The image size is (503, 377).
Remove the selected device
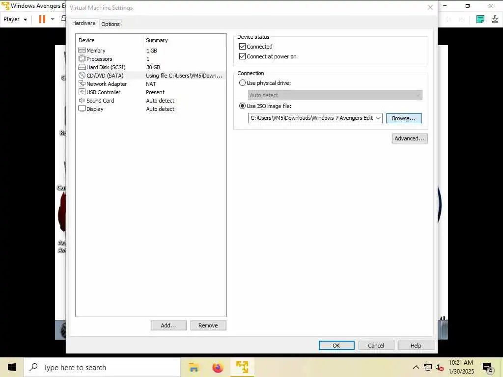[x=208, y=325]
